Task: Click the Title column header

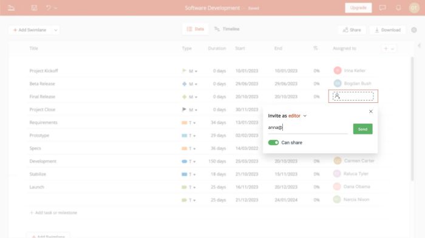Action: coord(33,48)
